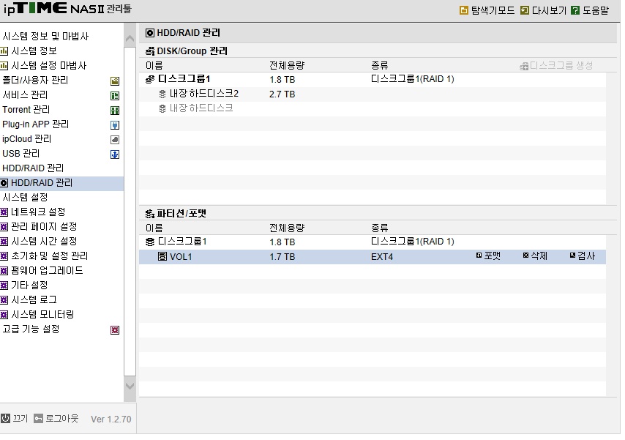625x440 pixels.
Task: Click the 다시보기 refresh icon
Action: 525,10
